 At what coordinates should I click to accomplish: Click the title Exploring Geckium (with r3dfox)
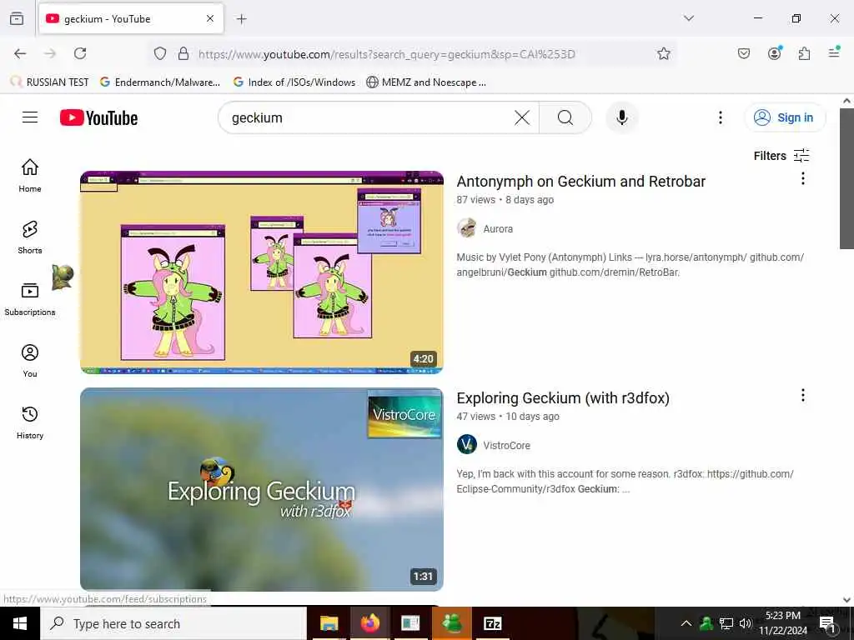click(x=563, y=397)
